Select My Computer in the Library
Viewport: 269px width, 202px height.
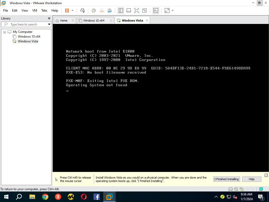pos(23,32)
